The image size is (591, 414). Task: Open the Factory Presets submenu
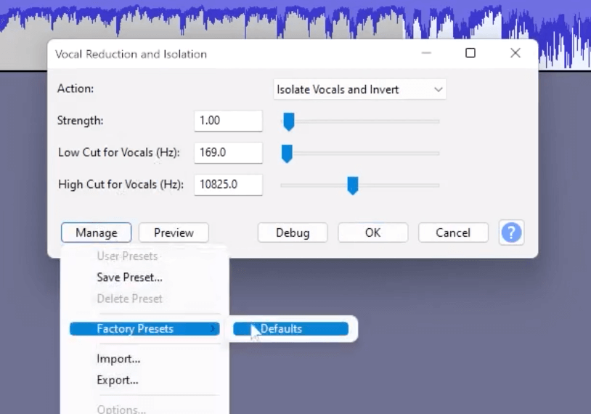[x=144, y=329]
